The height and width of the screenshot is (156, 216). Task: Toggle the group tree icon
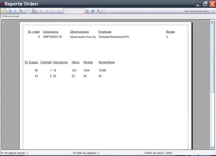34,11
